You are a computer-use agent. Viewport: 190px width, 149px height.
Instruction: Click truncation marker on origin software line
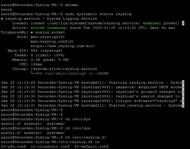coord(183,101)
